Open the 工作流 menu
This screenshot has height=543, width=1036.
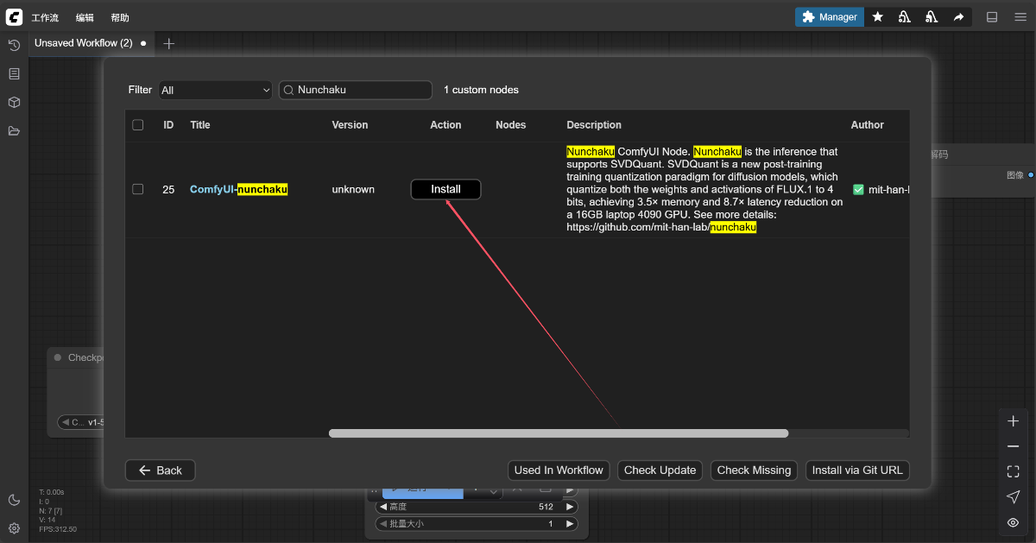pos(45,17)
